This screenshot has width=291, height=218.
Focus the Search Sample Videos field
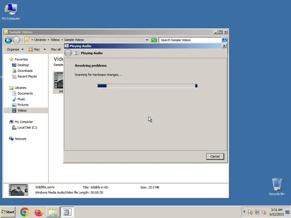(190, 40)
